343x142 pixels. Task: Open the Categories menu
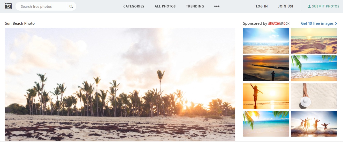pos(134,6)
